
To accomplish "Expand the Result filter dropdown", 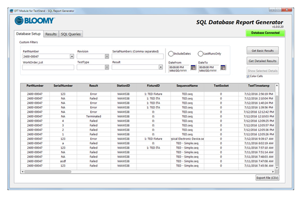I will (x=161, y=67).
